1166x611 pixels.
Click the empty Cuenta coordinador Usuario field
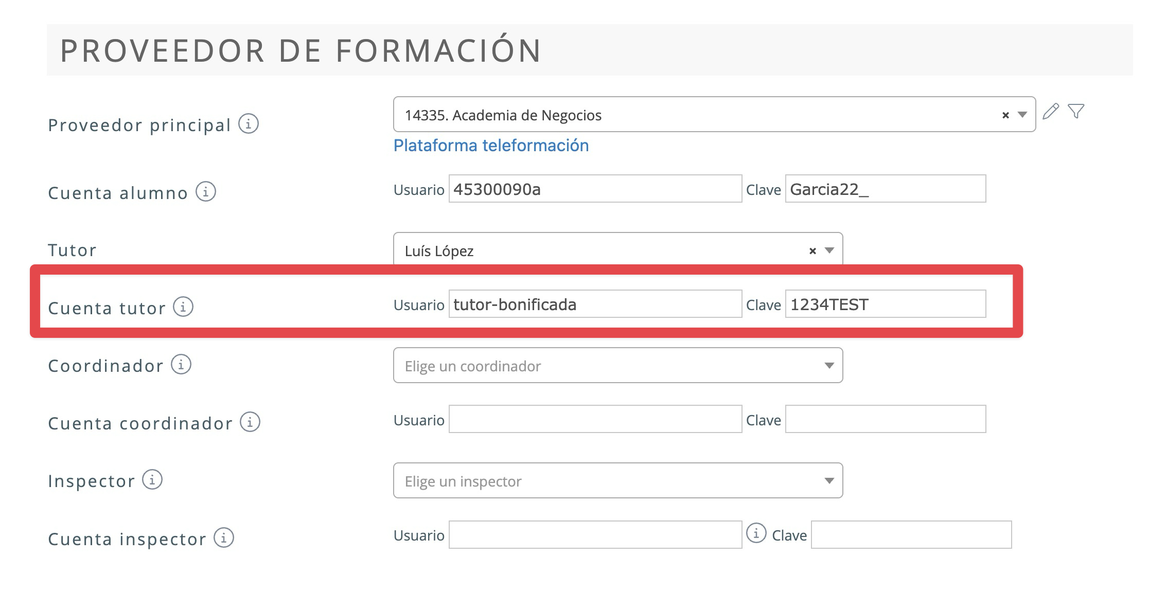[x=595, y=420]
